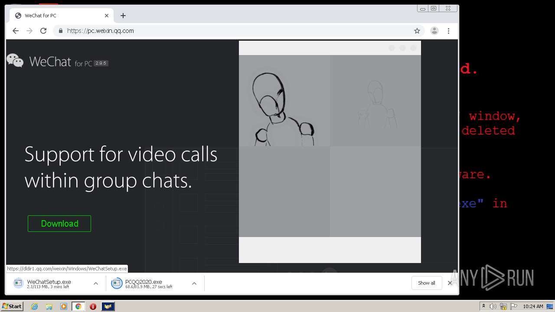Screen dimensions: 555x312
Task: Open Windows Media Player from taskbar
Action: pyautogui.click(x=64, y=306)
